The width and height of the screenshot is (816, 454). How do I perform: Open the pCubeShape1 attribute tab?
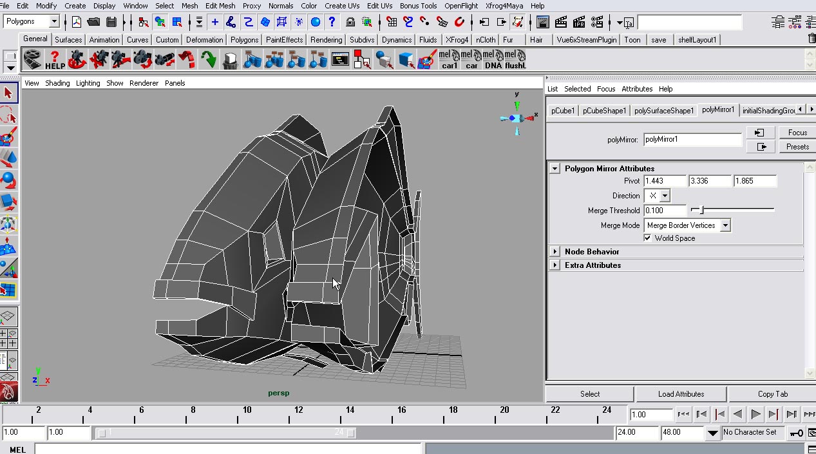(604, 111)
